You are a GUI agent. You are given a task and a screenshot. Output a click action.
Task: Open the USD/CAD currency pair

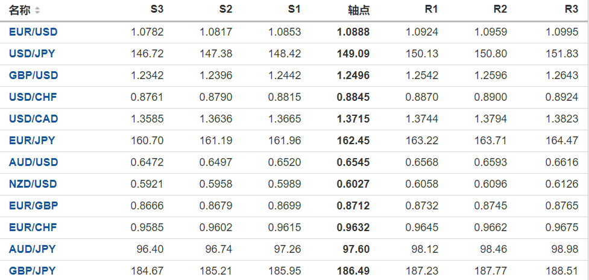[x=33, y=119]
